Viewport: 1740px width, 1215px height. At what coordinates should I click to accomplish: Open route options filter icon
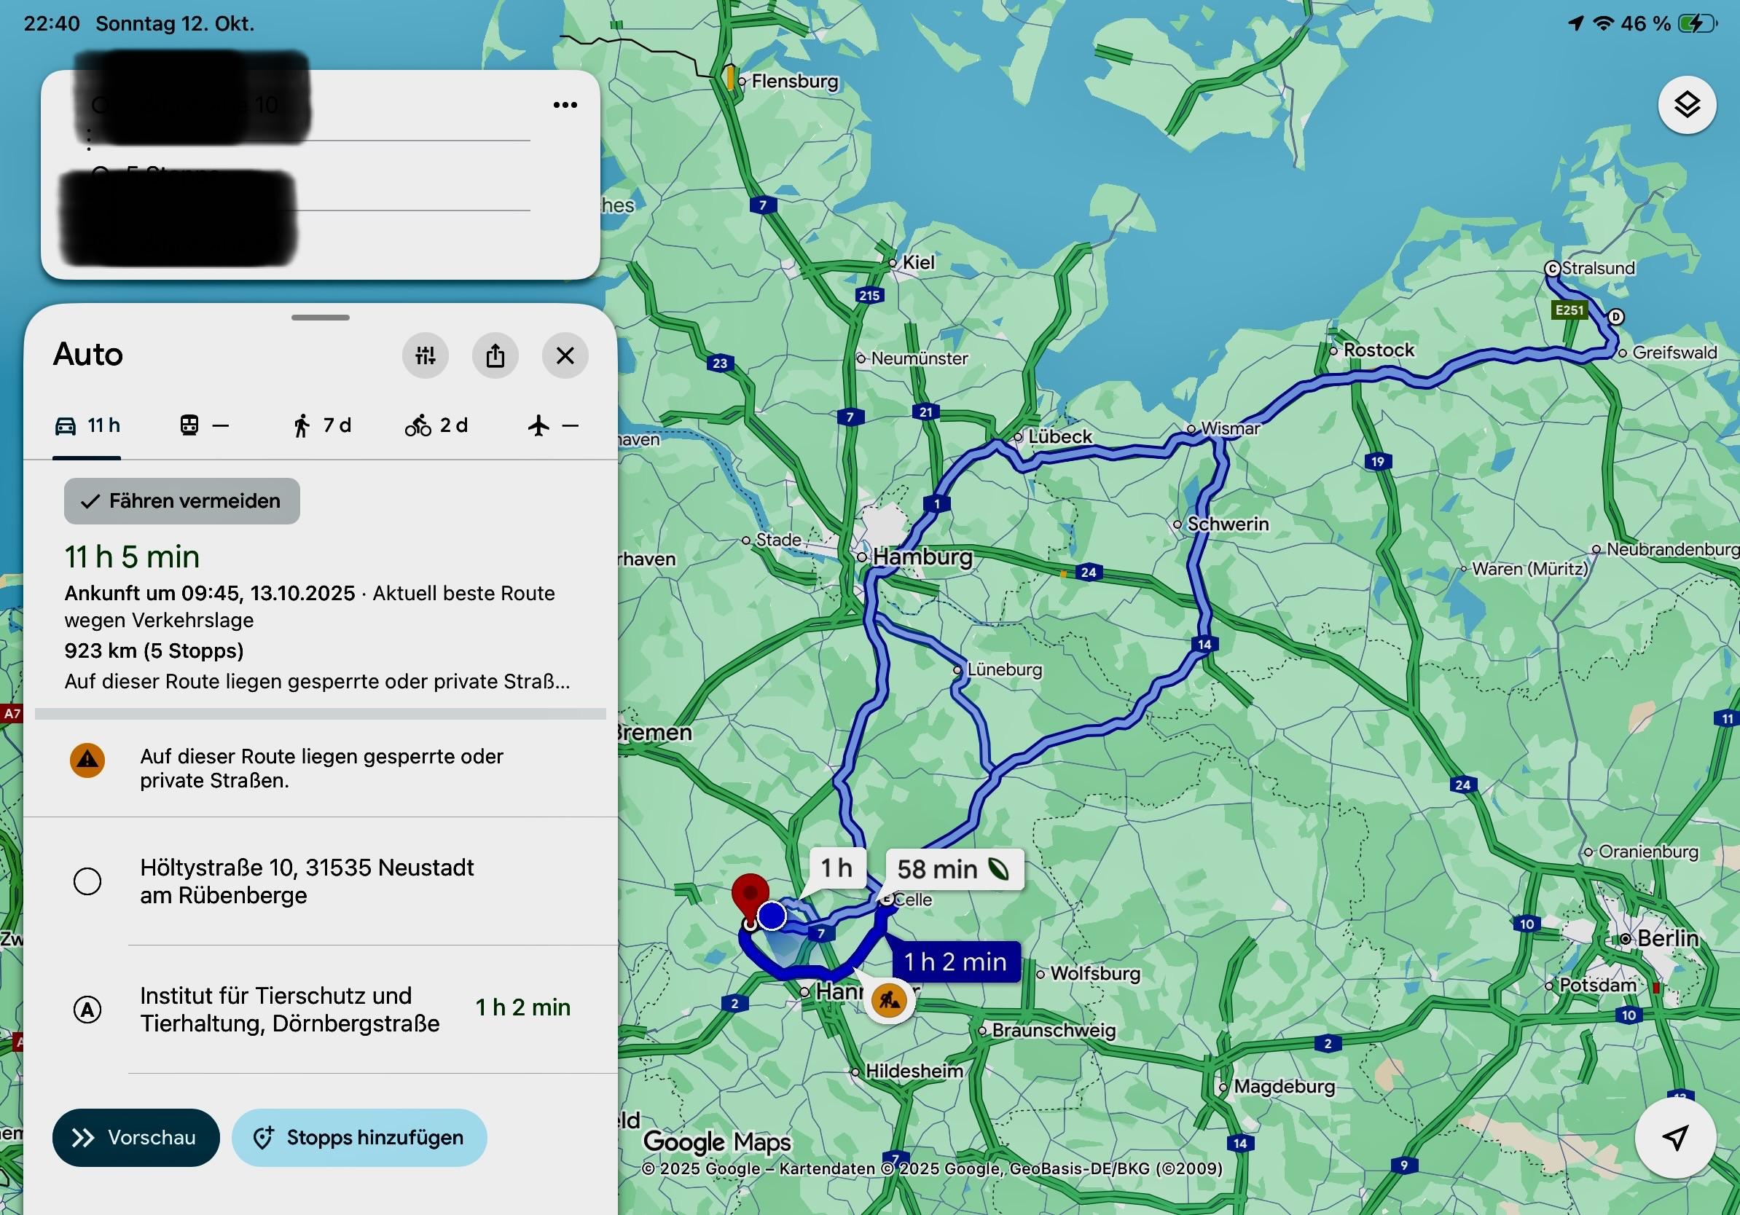(425, 355)
